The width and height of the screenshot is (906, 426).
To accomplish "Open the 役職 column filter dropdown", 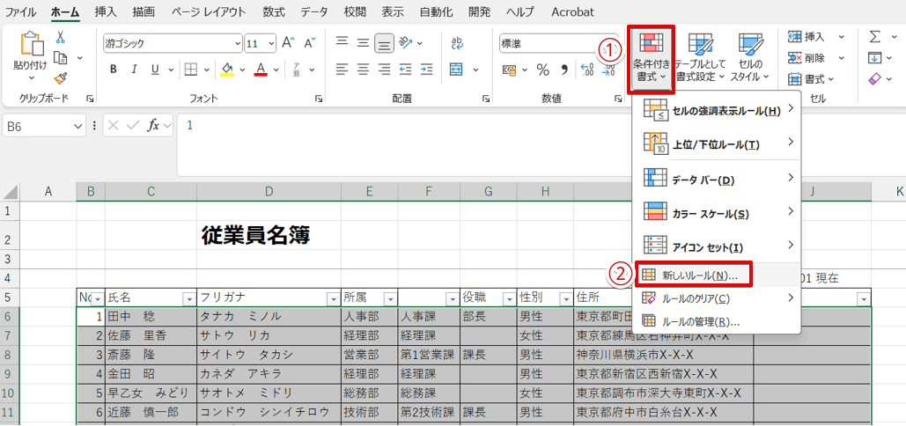I will (509, 298).
